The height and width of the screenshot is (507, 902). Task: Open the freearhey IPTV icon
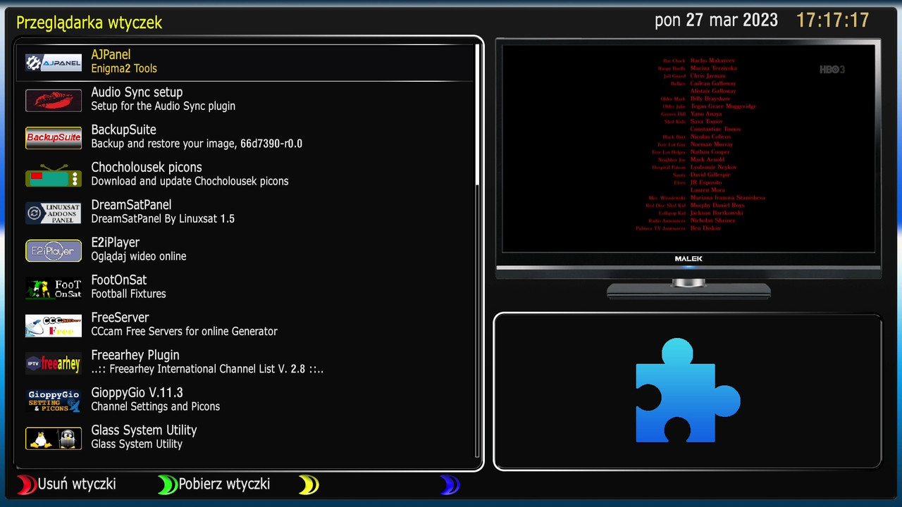click(54, 363)
